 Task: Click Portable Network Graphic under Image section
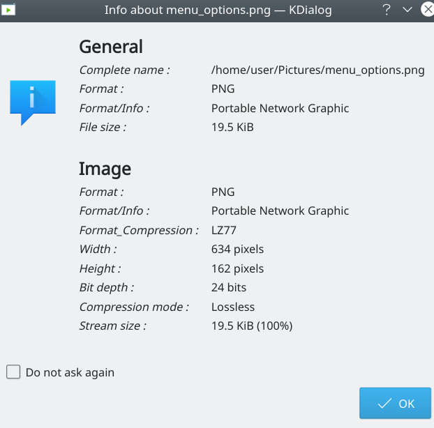click(280, 211)
